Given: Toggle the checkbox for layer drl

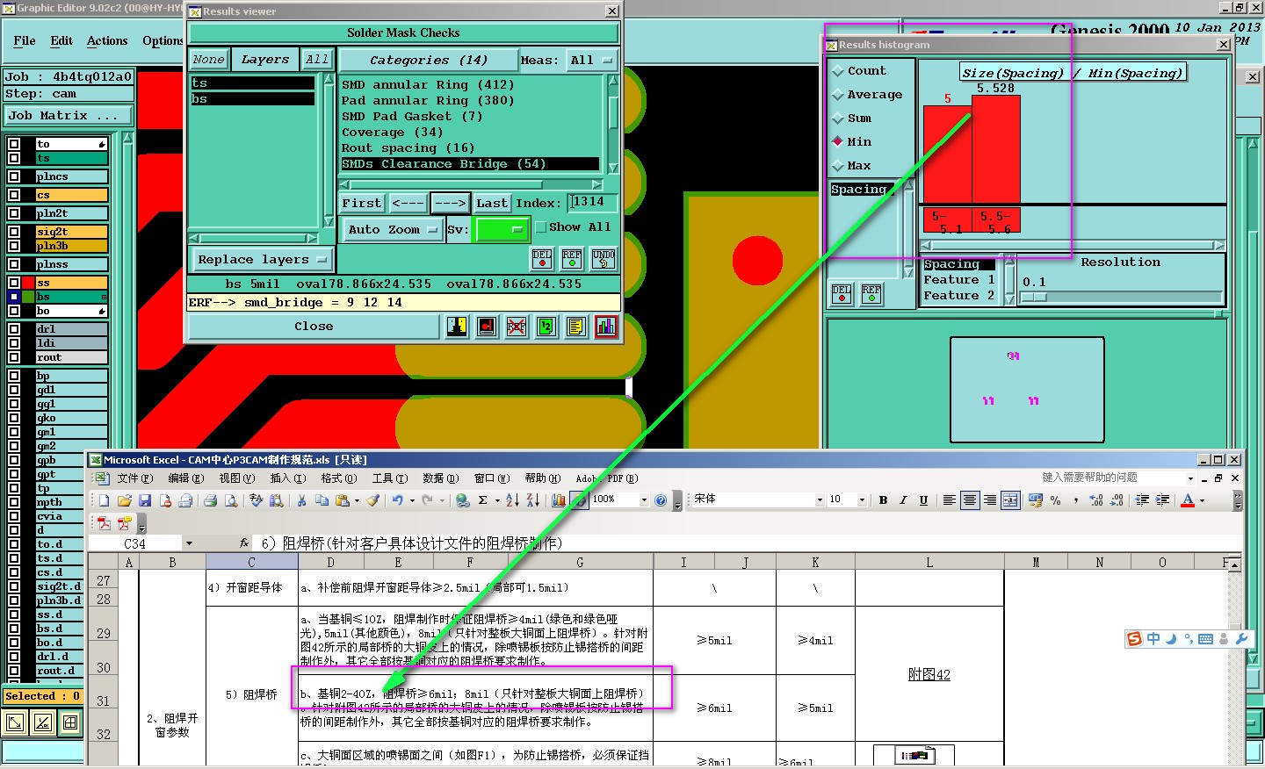Looking at the screenshot, I should (14, 329).
